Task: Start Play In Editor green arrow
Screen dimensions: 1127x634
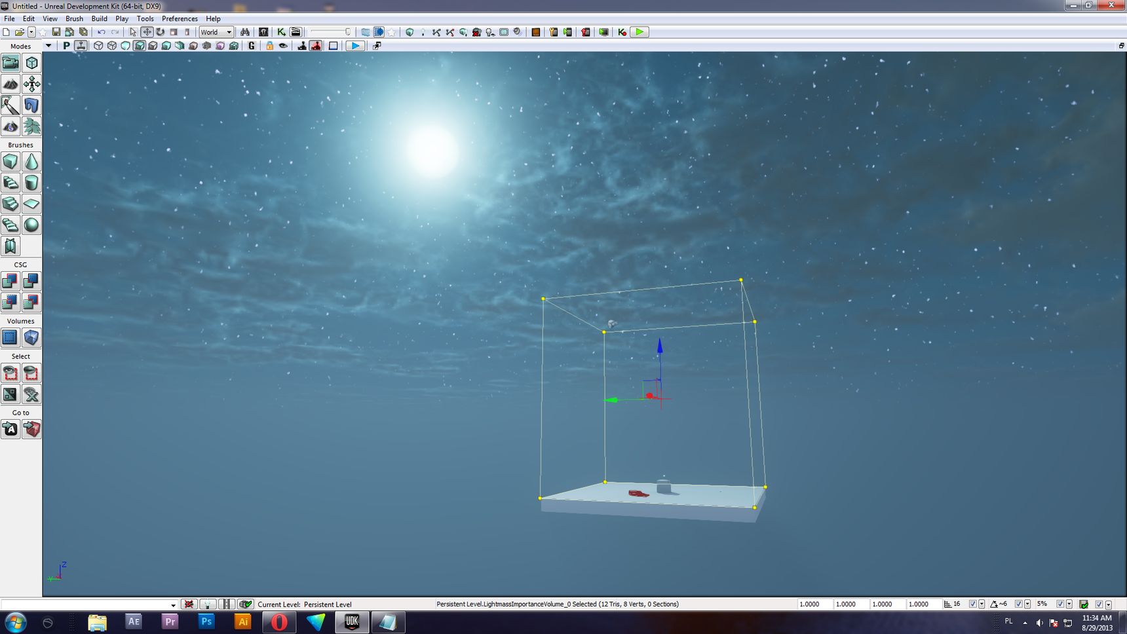Action: point(640,32)
